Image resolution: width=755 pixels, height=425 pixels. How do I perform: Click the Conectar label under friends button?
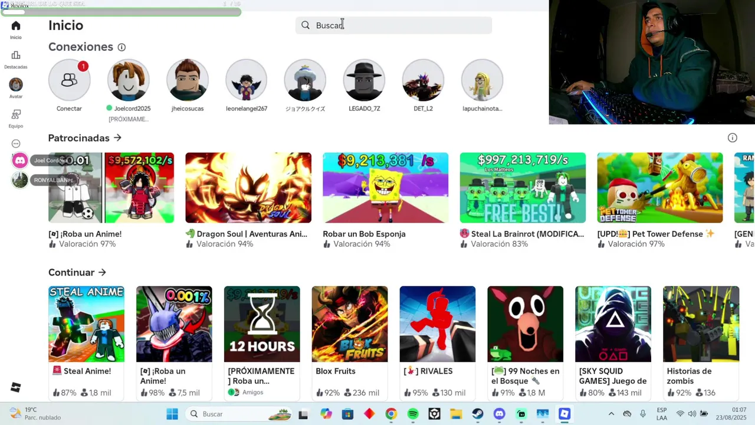point(69,109)
